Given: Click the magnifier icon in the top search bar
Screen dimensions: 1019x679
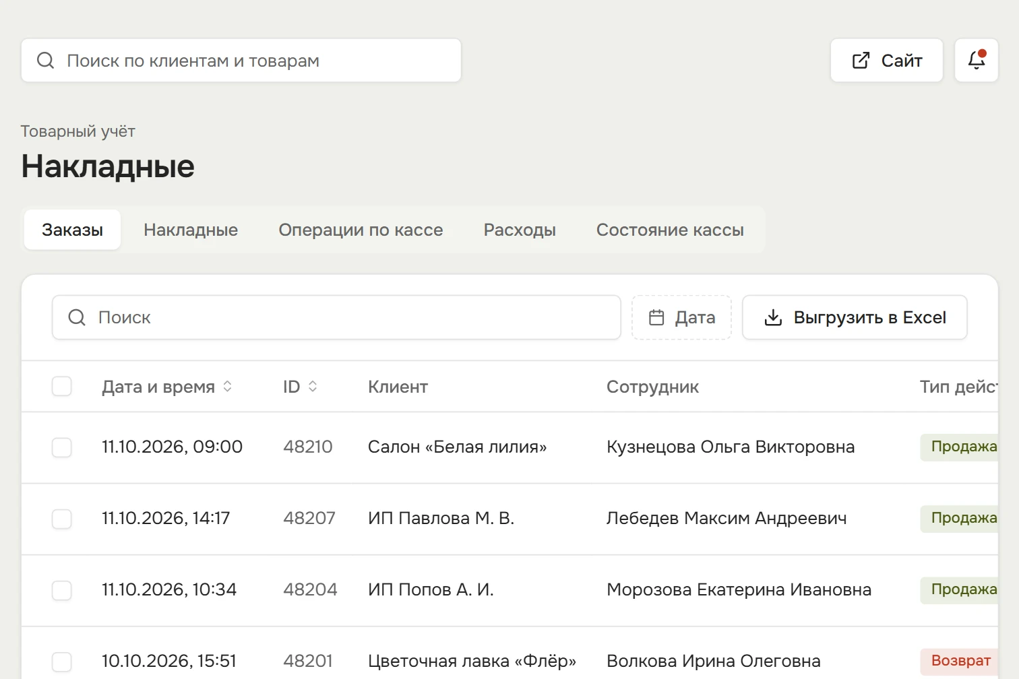Looking at the screenshot, I should pyautogui.click(x=45, y=61).
